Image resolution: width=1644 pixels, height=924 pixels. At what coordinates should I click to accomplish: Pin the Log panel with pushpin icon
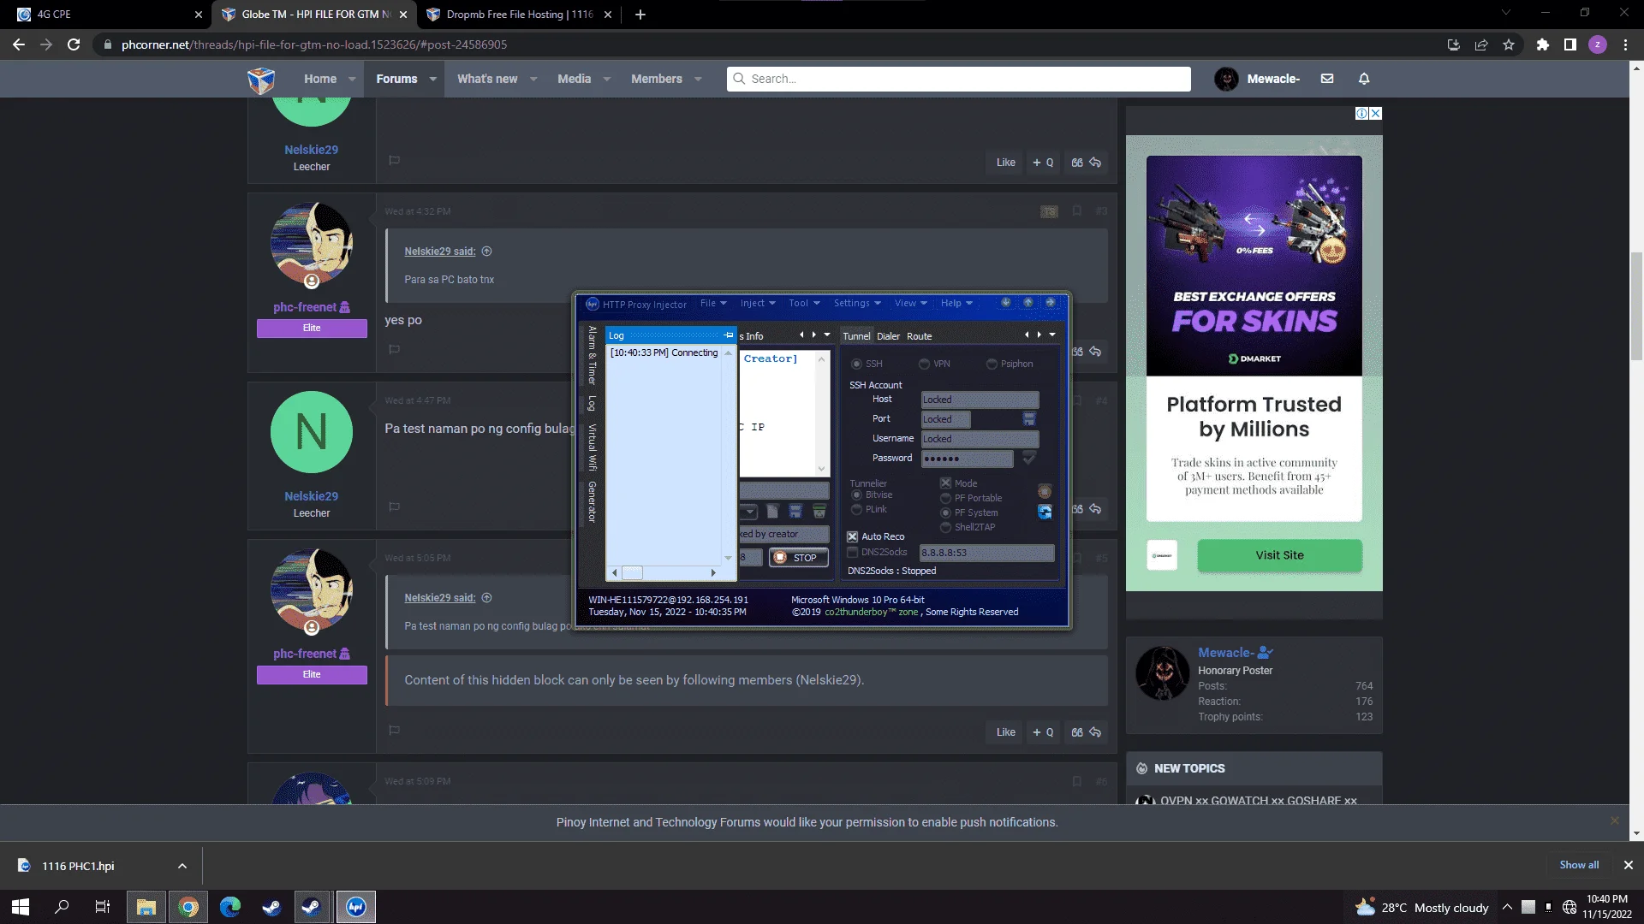[x=729, y=335]
